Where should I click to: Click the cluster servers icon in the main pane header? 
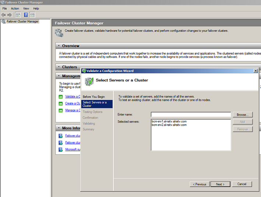(59, 33)
